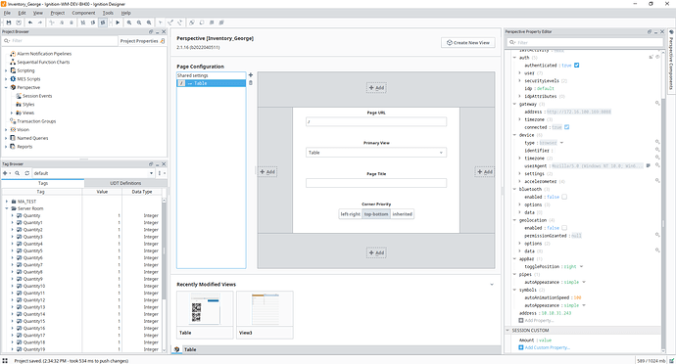Open Tag Browser add-tag plus icon
676x364 pixels.
tap(6, 173)
